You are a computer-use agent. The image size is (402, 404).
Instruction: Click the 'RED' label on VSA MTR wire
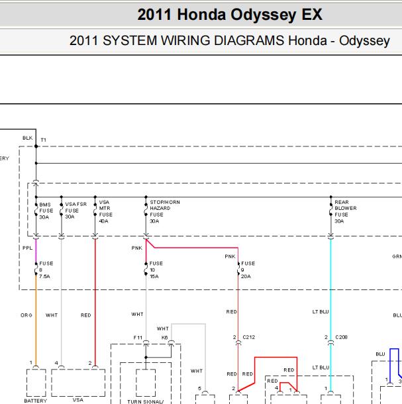click(86, 315)
